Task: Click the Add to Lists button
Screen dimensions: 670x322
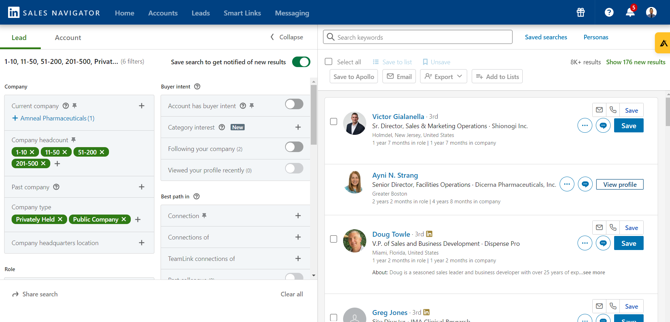Action: coord(497,76)
